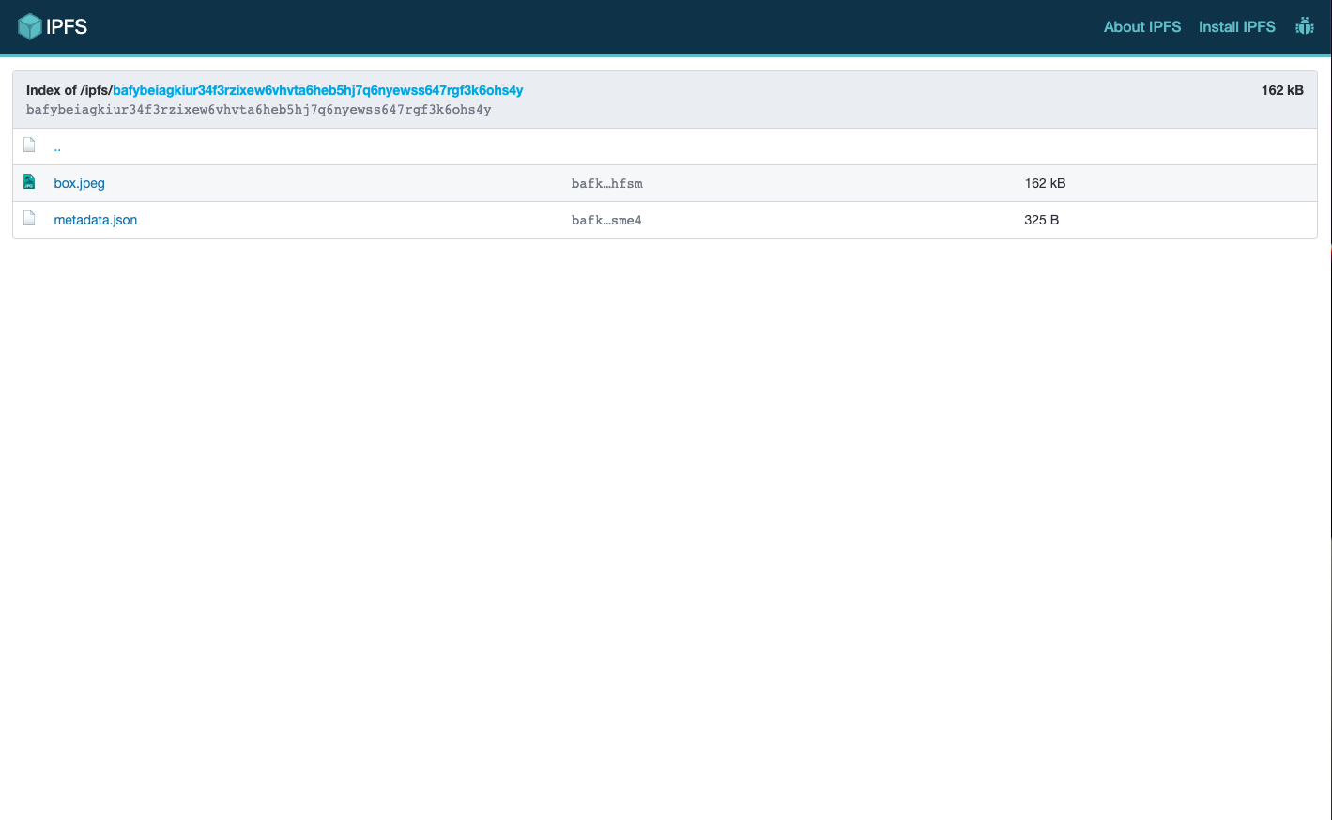Click the "Index of /ipfs/" label
Viewport: 1332px width, 820px height.
click(x=69, y=90)
